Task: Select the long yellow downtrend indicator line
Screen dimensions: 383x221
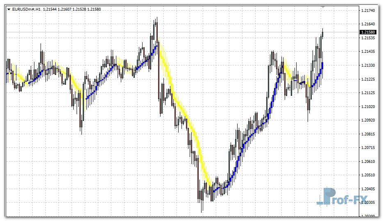Action: coord(186,119)
